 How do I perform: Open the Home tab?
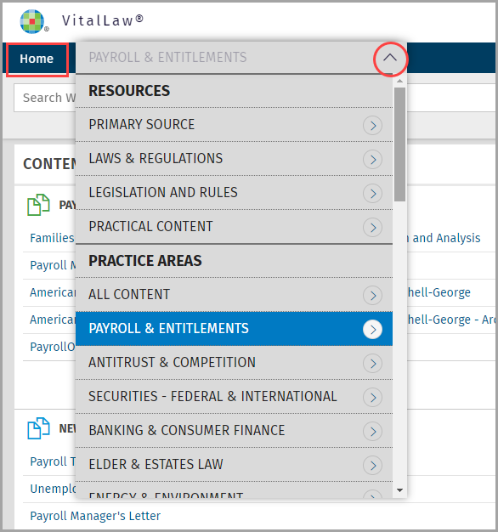pyautogui.click(x=37, y=59)
